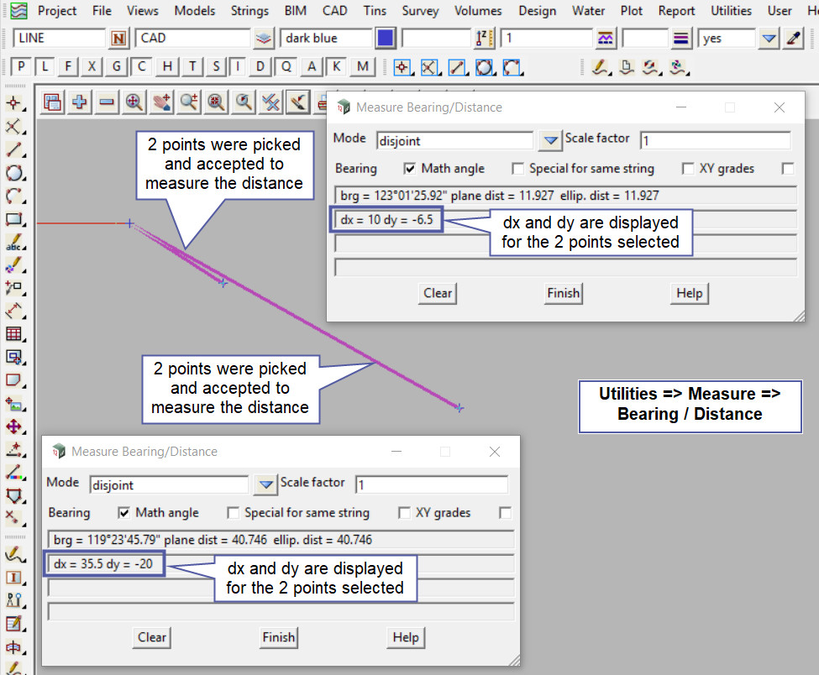Expand the Mode dropdown in lower dialog
The width and height of the screenshot is (819, 675).
click(265, 484)
